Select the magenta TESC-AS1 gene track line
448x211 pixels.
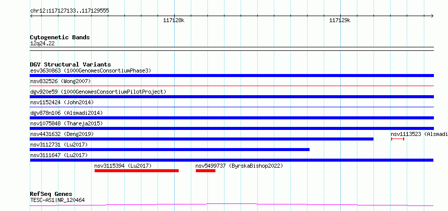tap(232, 205)
